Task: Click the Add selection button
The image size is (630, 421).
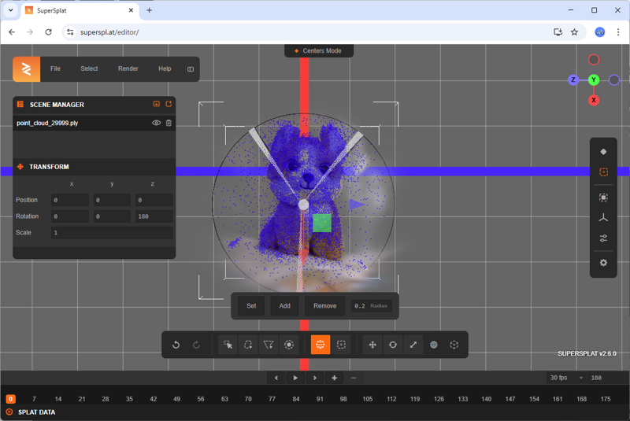Action: coord(284,306)
